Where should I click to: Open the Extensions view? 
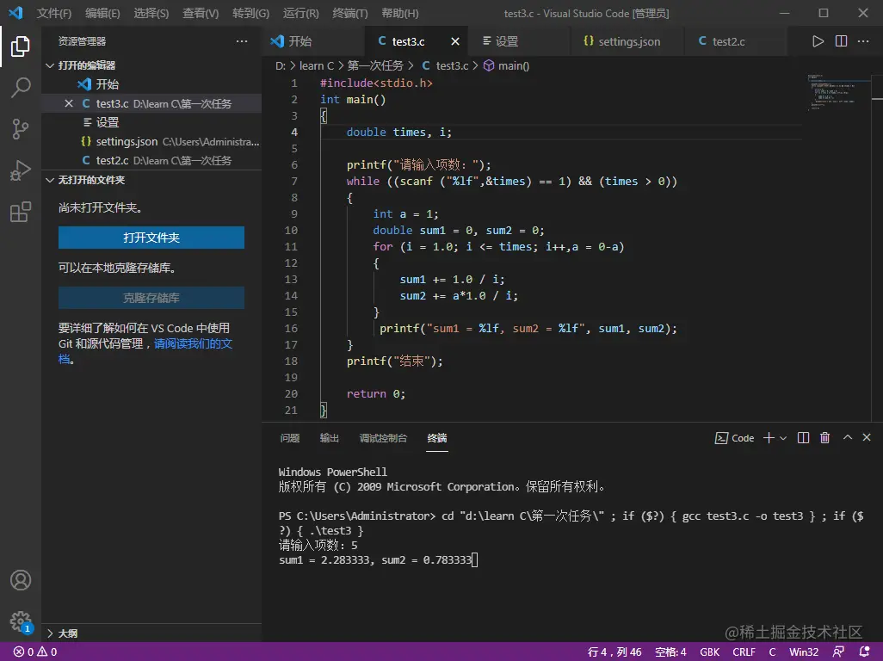21,213
